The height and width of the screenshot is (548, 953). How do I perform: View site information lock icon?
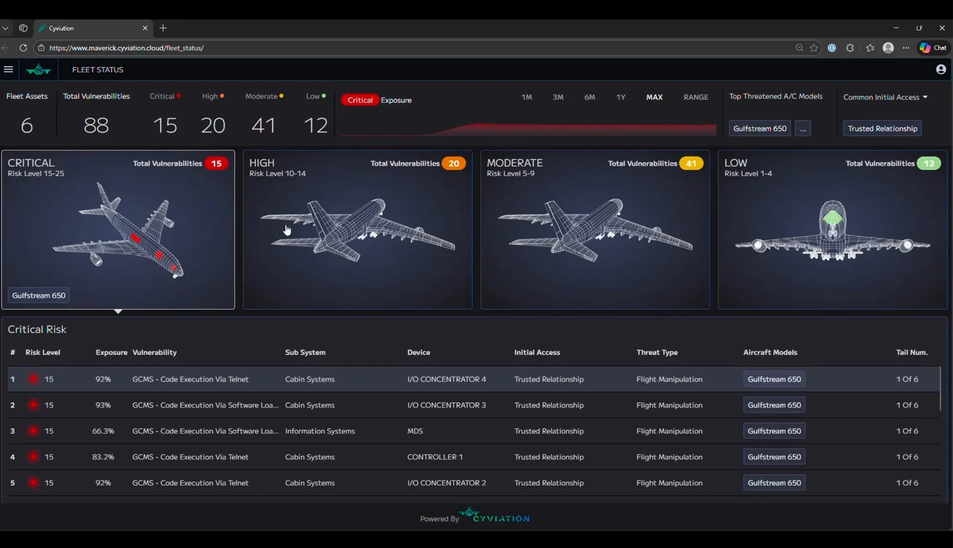[x=41, y=48]
